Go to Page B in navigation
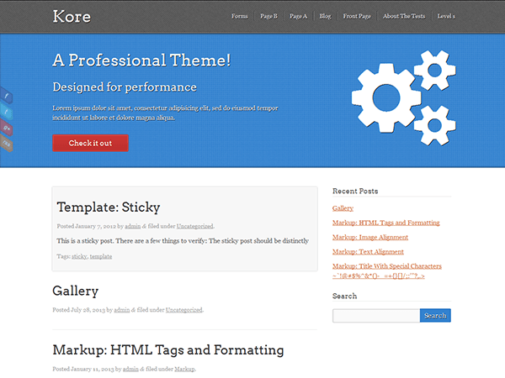This screenshot has height=378, width=505. coord(268,16)
